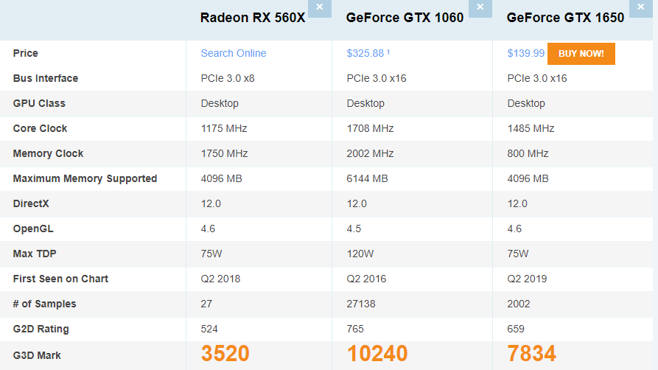Click the Price row label

(x=26, y=53)
